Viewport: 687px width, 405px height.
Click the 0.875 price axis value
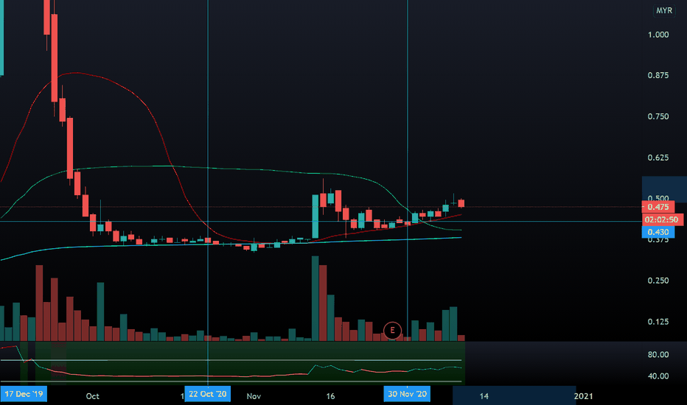click(658, 75)
